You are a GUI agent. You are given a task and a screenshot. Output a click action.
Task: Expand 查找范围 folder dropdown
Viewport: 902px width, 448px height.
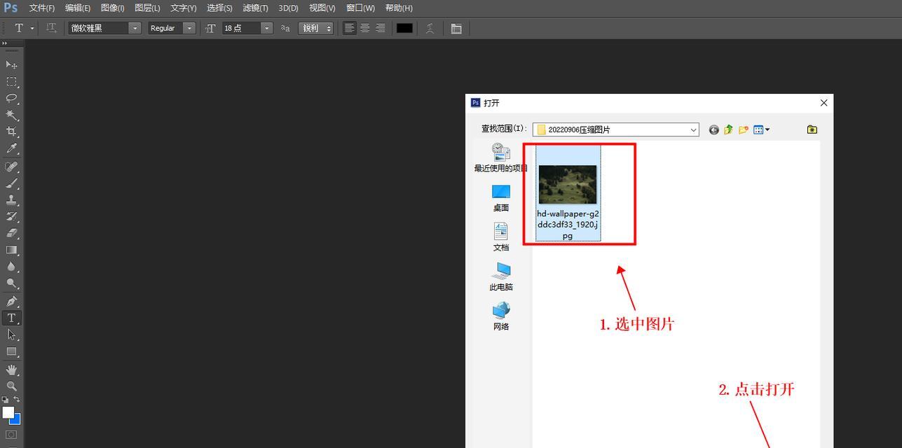click(x=693, y=129)
